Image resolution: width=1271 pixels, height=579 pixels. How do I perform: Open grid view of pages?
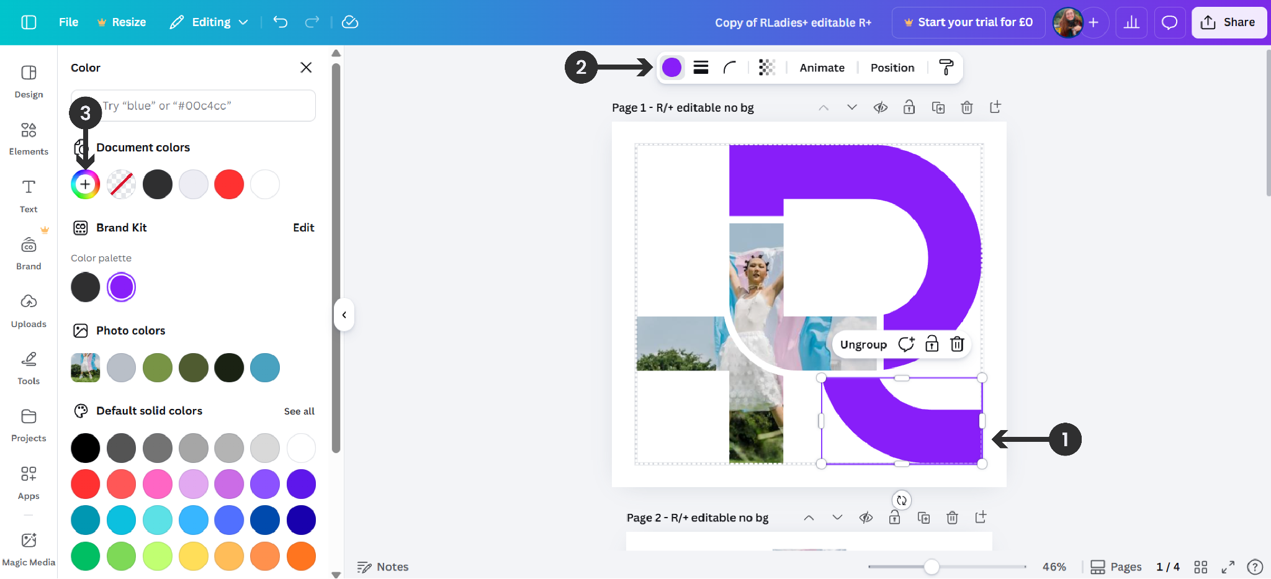click(x=1201, y=567)
